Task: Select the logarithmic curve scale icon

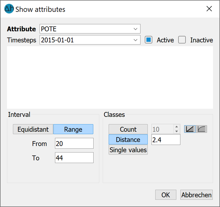Action: pos(201,129)
